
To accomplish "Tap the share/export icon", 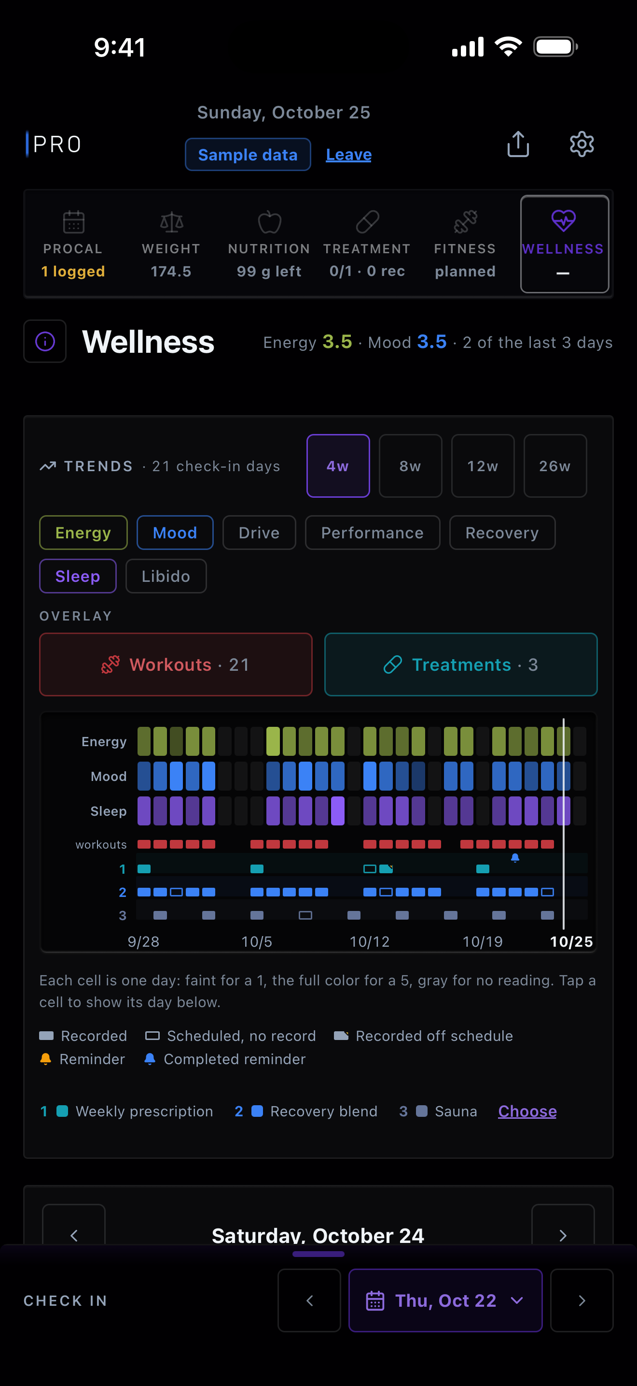I will [518, 144].
